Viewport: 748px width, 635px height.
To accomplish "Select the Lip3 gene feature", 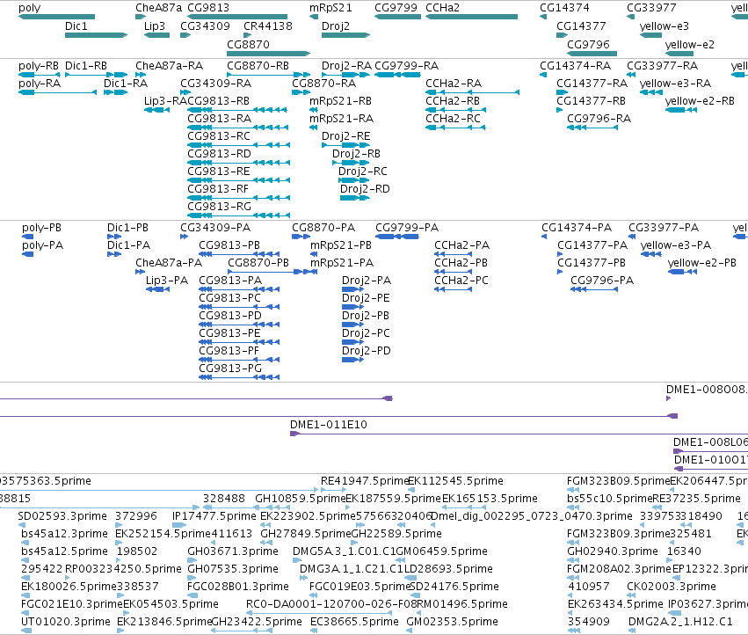I will pos(157,35).
